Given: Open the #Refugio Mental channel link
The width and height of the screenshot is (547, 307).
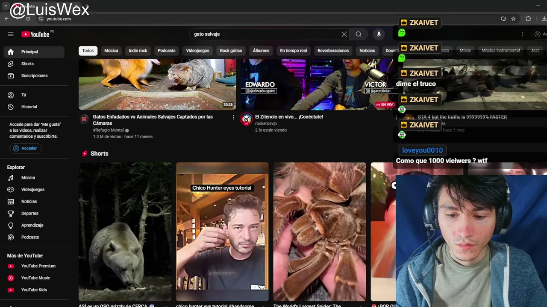Looking at the screenshot, I should point(108,130).
